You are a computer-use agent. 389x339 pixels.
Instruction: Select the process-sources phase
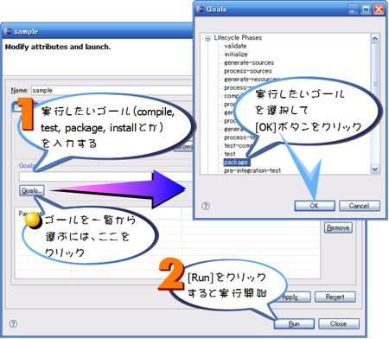pos(248,71)
